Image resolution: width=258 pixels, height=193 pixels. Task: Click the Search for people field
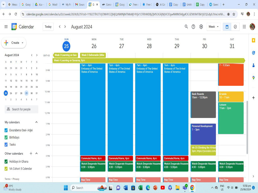pos(21,109)
